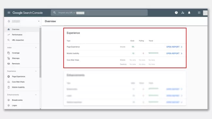Click the Page Experience row label
The width and height of the screenshot is (212, 119).
pyautogui.click(x=73, y=47)
